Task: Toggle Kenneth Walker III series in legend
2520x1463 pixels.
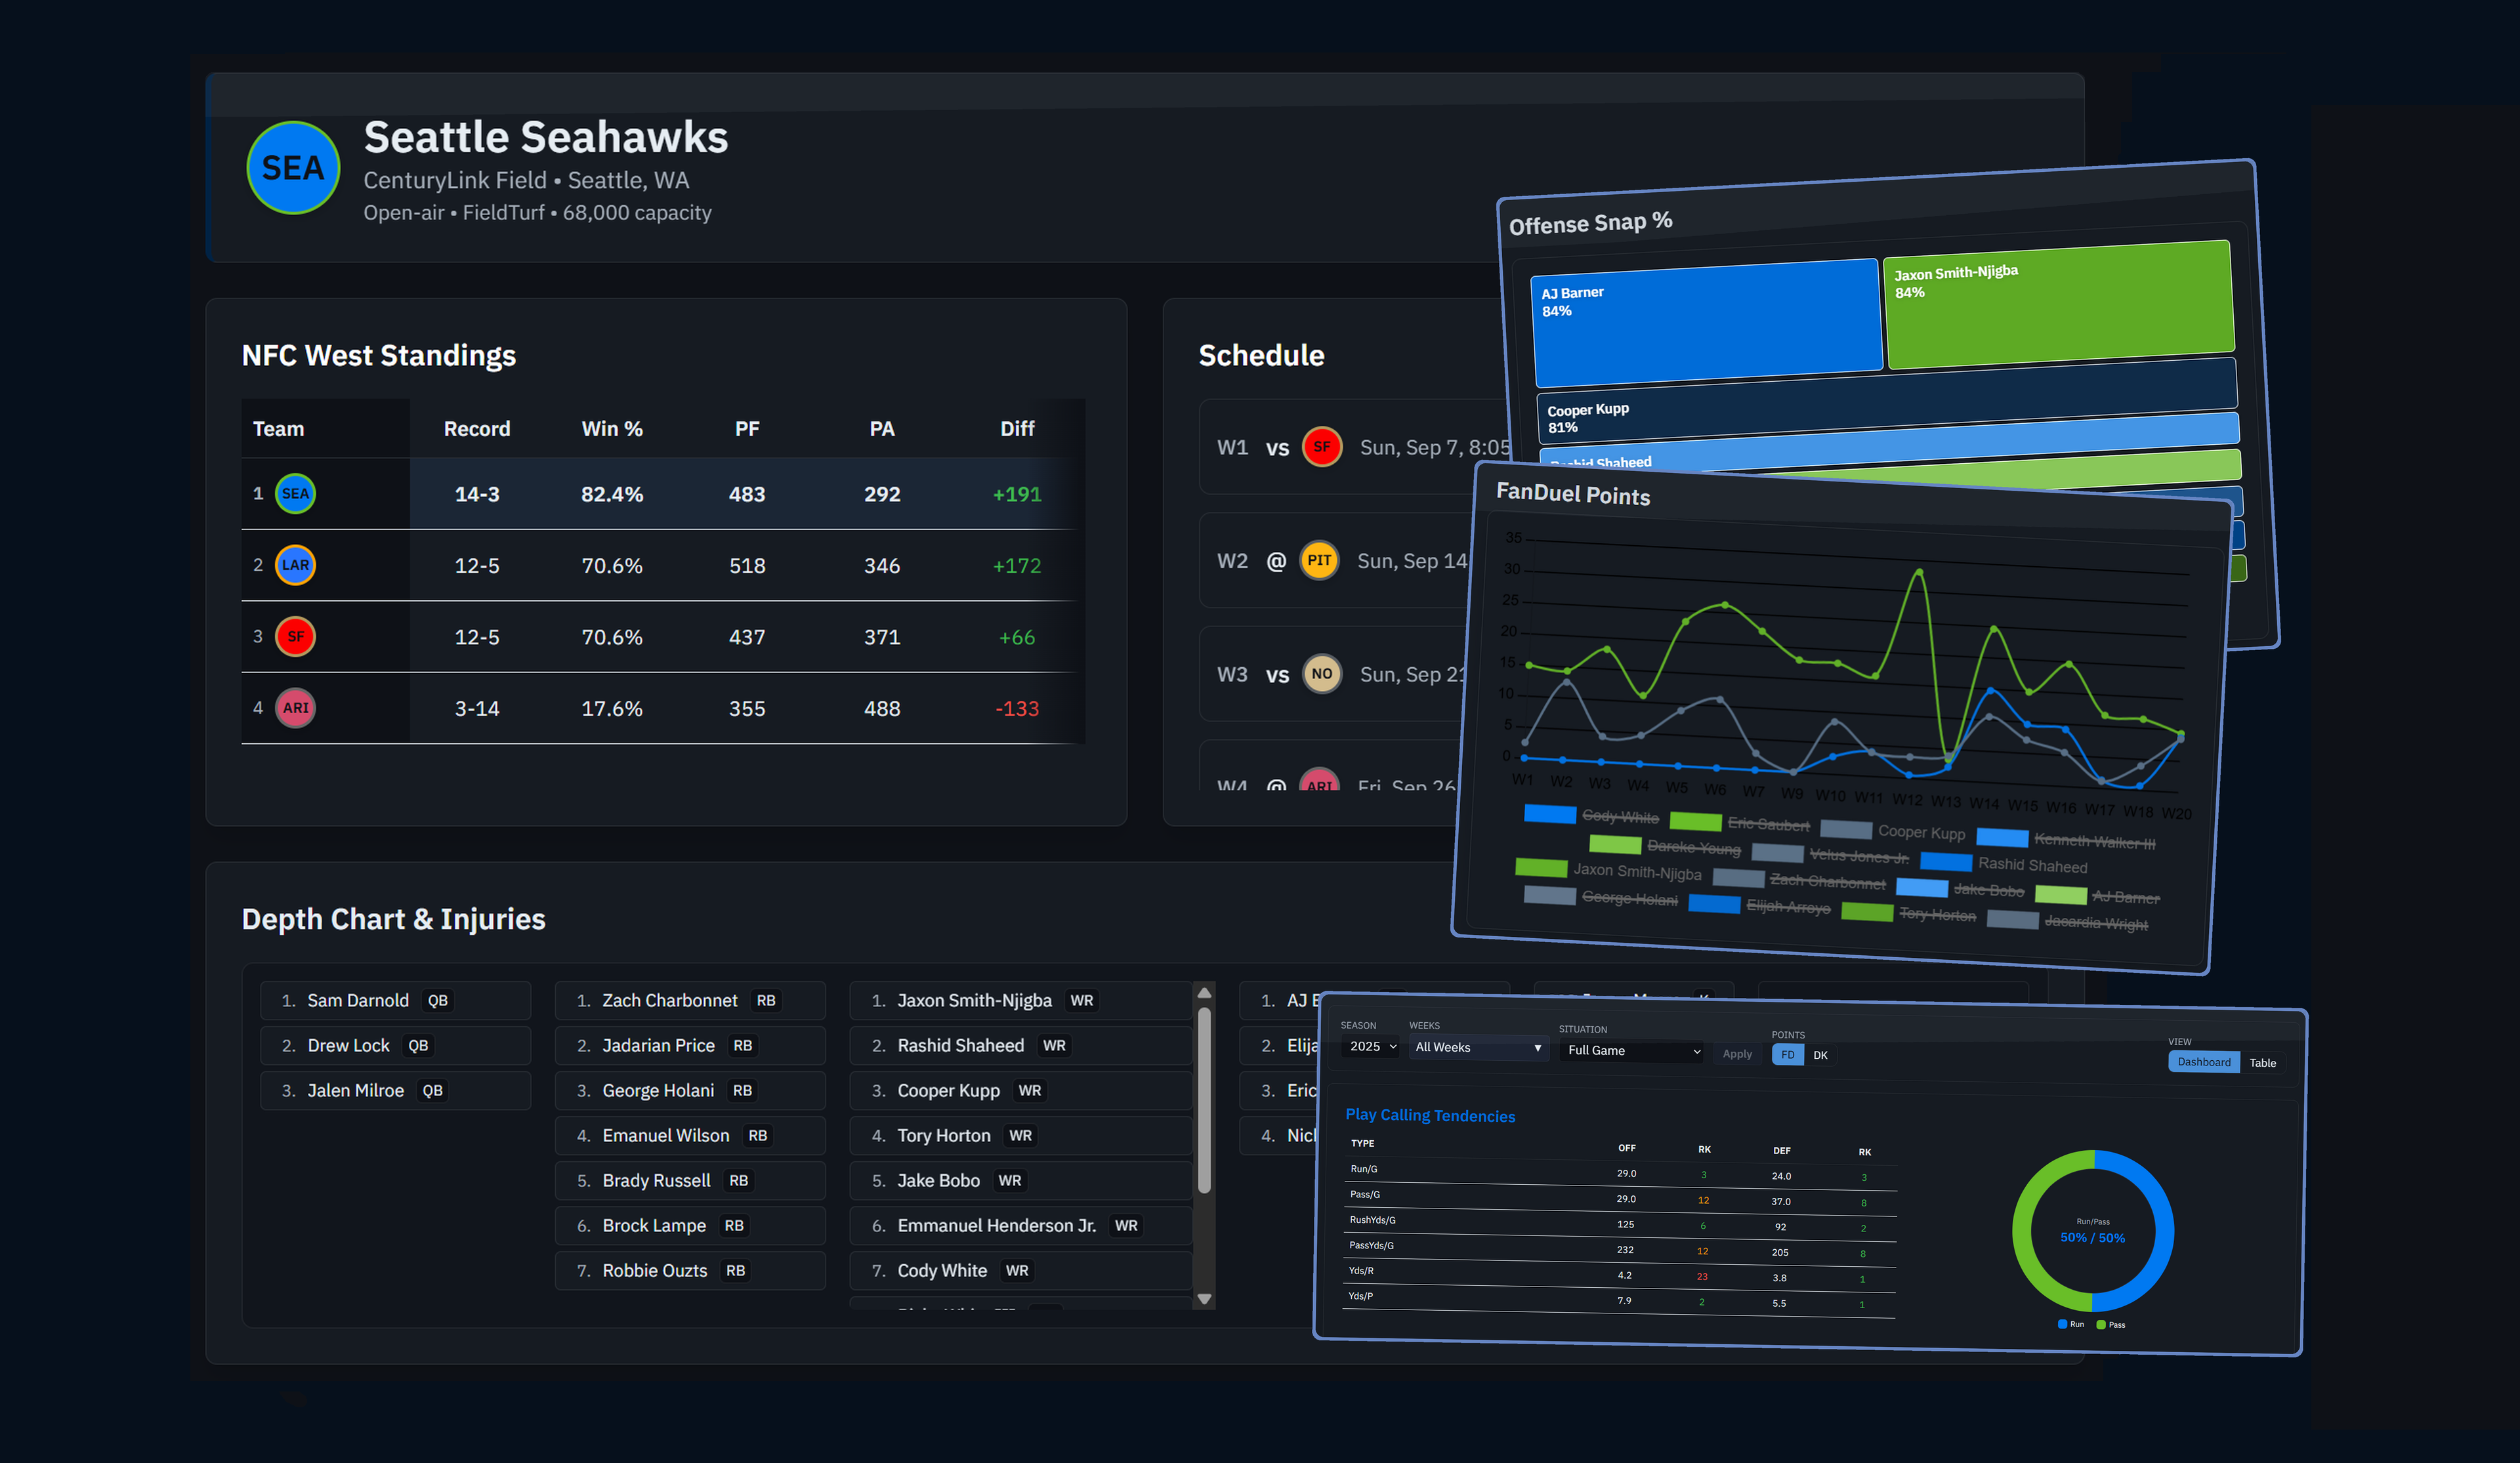Action: pos(2066,840)
